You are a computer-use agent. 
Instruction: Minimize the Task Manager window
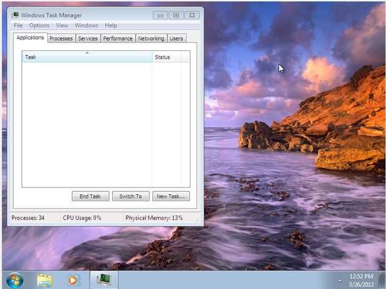160,16
